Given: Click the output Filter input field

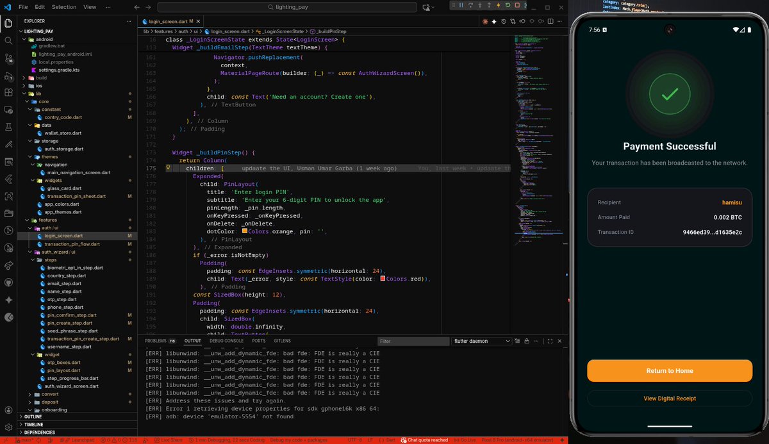Looking at the screenshot, I should 413,341.
